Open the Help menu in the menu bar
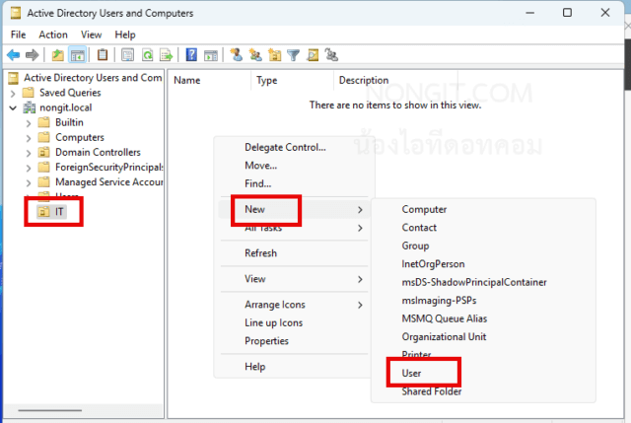631x423 pixels. [x=125, y=35]
